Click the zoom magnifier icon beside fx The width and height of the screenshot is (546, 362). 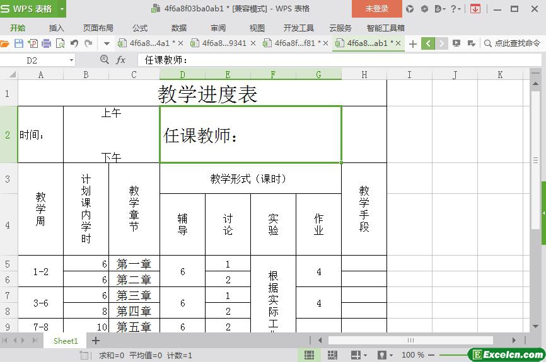105,60
